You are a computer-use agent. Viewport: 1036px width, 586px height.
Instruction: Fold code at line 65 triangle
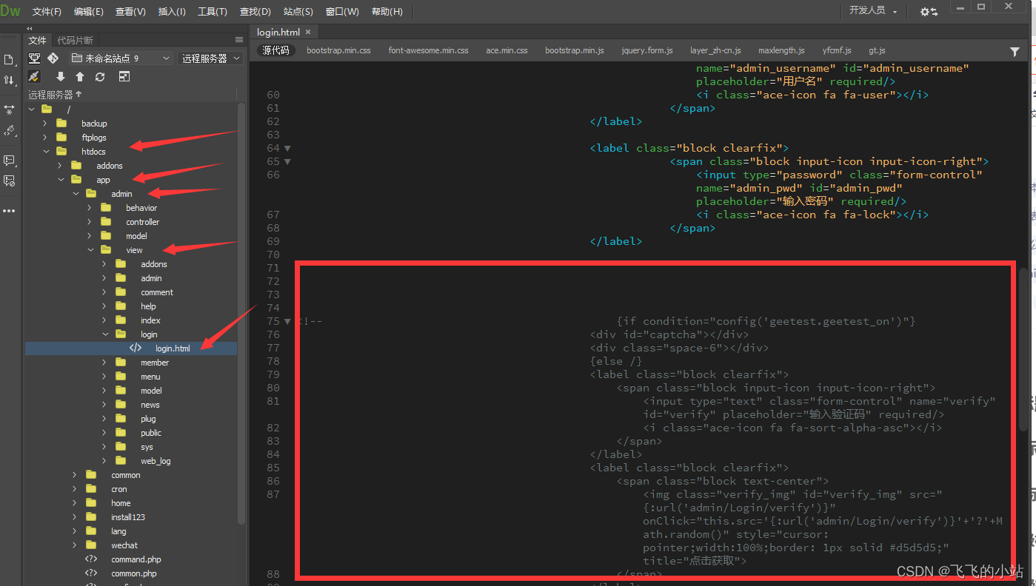[287, 161]
